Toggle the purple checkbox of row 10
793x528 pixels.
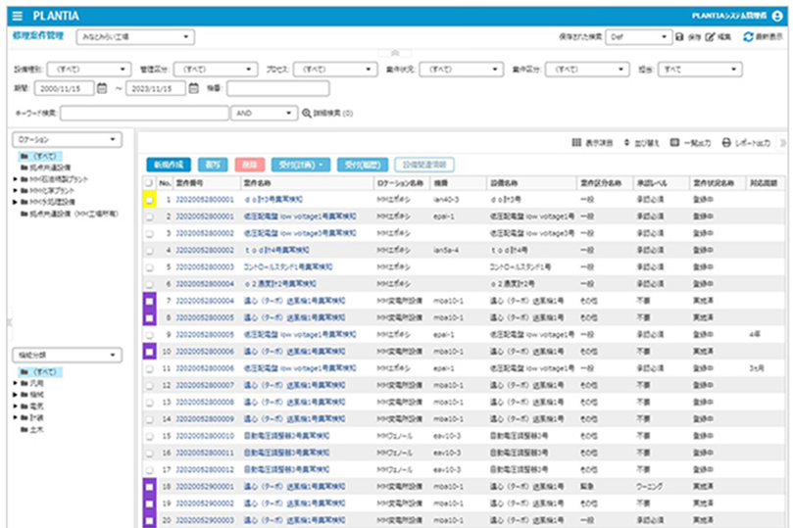149,352
